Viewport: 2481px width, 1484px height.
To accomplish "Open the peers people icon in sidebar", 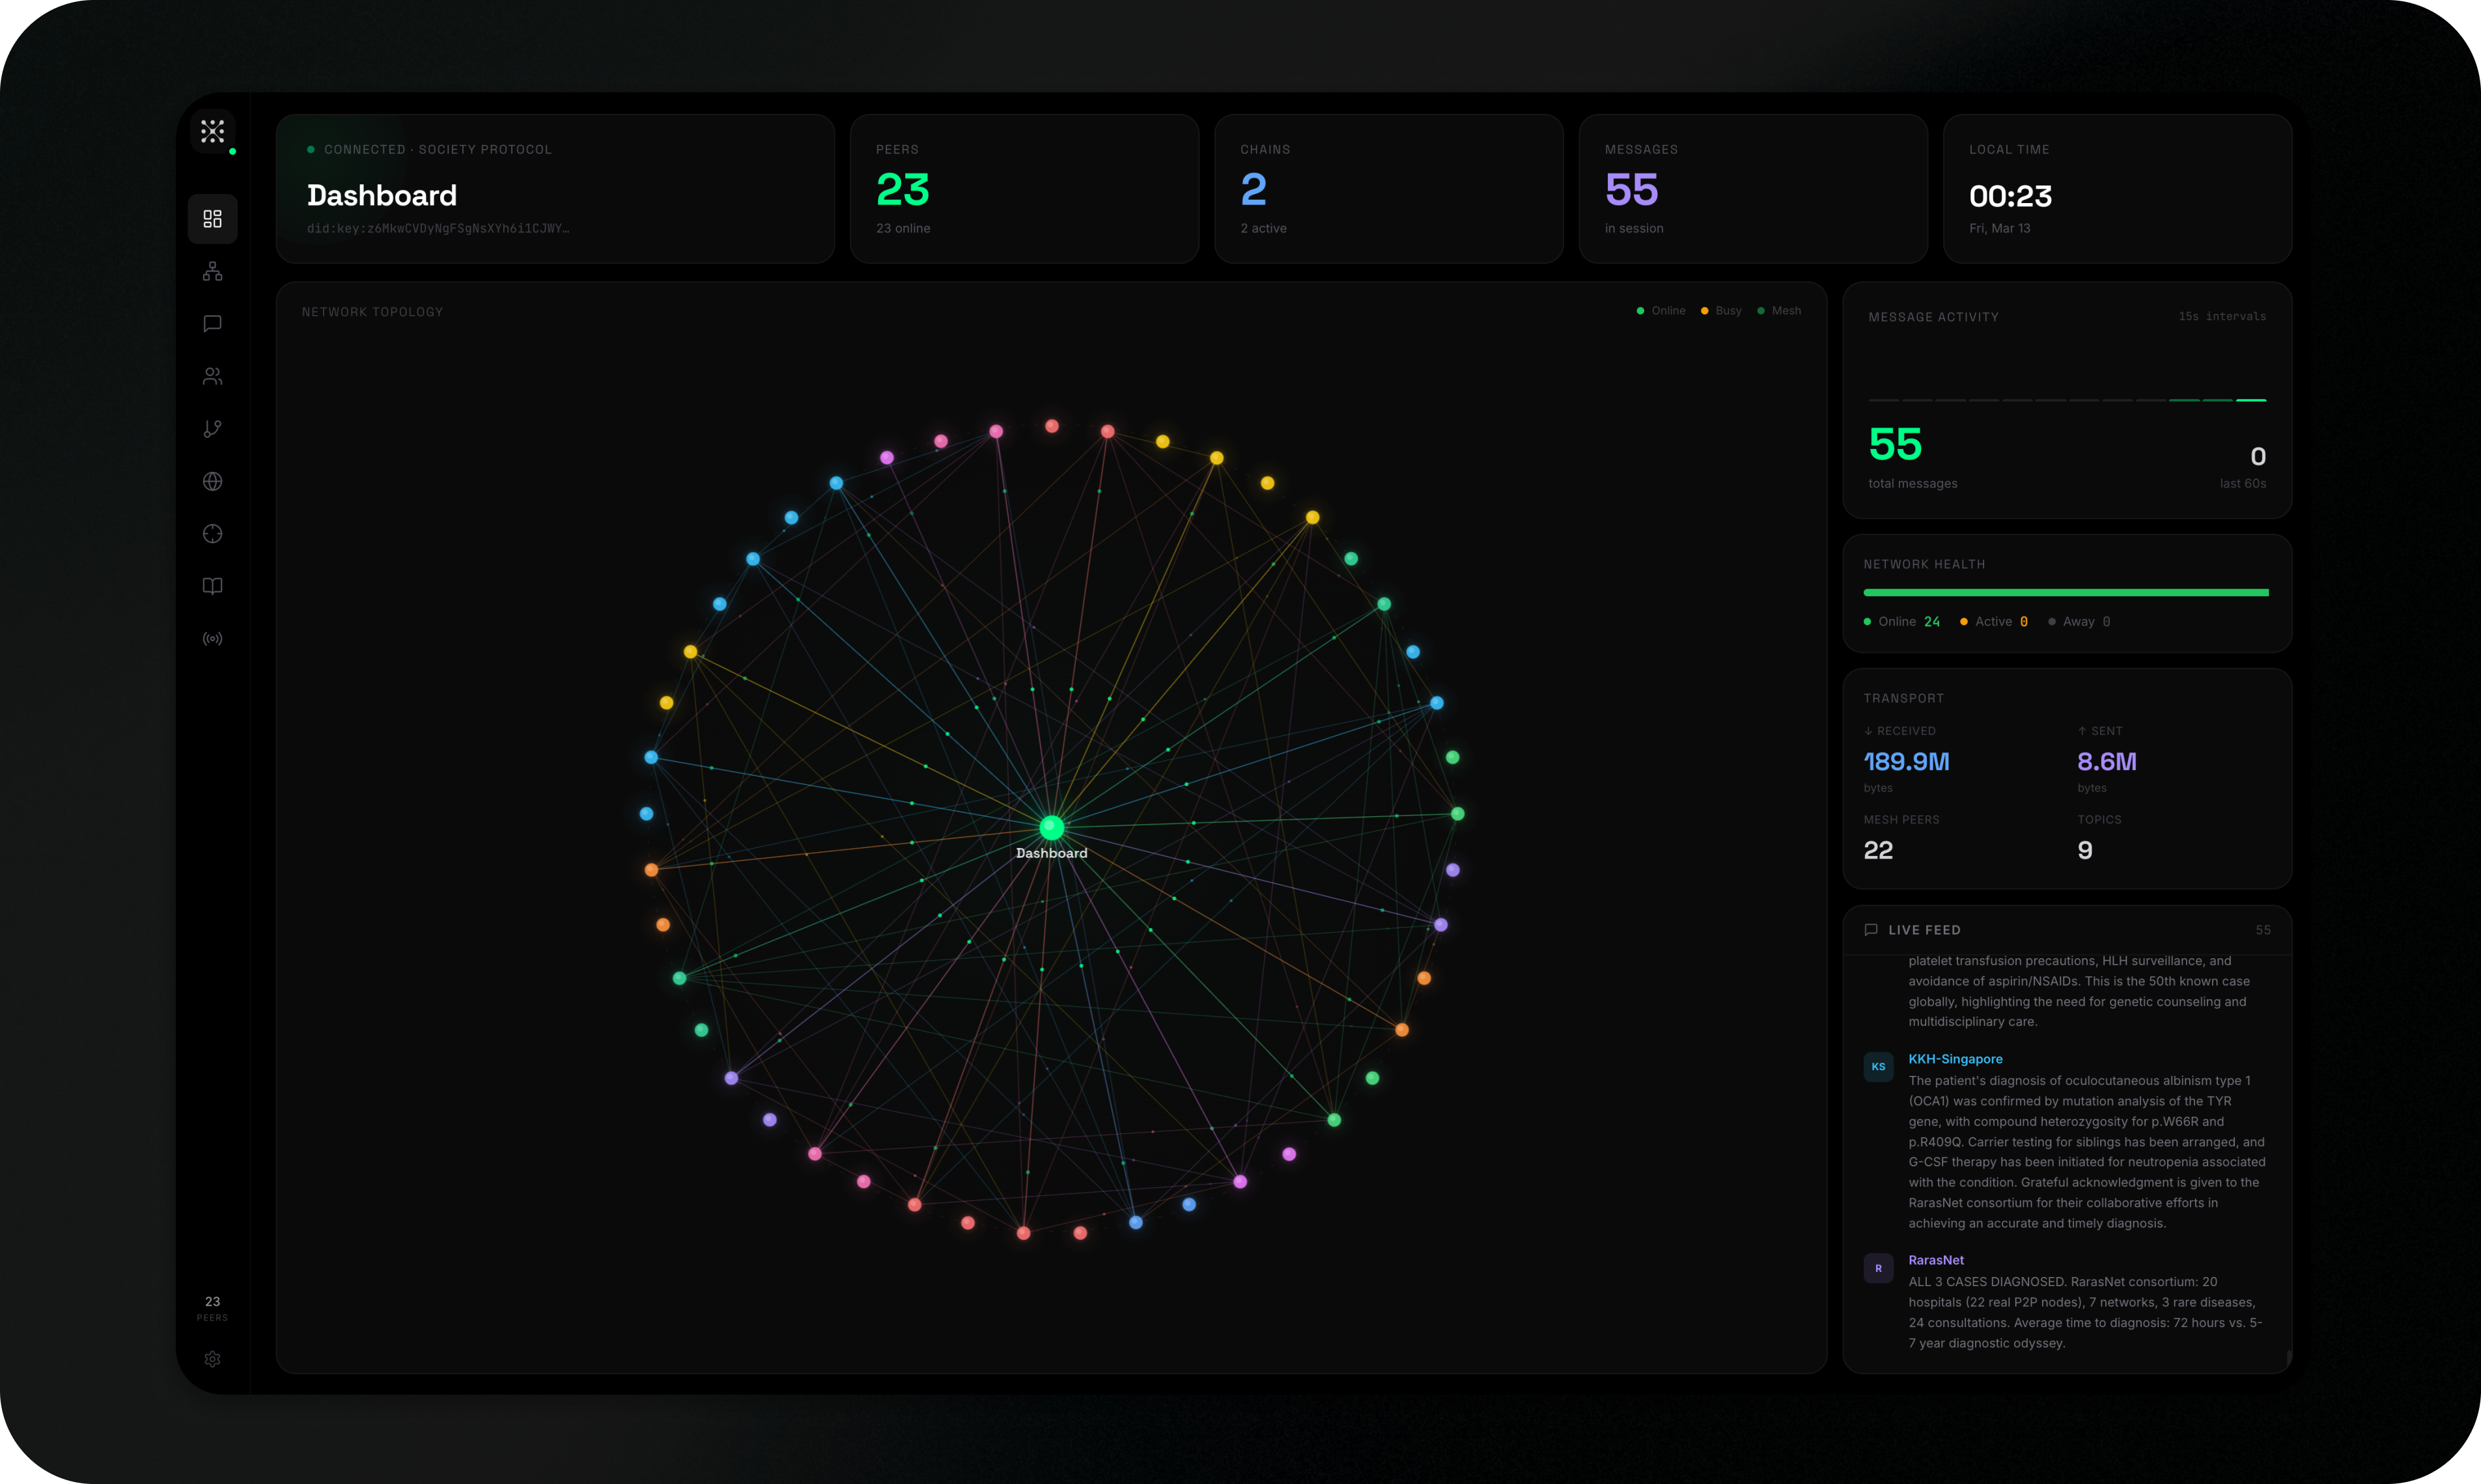I will [x=212, y=376].
